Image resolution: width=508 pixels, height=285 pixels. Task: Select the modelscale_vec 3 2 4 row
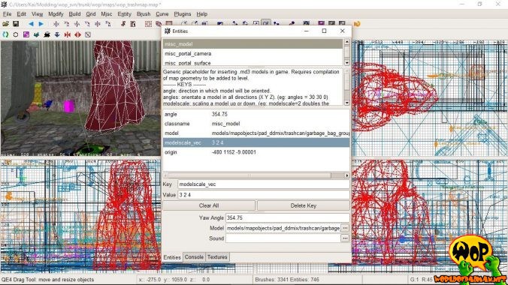tap(256, 142)
